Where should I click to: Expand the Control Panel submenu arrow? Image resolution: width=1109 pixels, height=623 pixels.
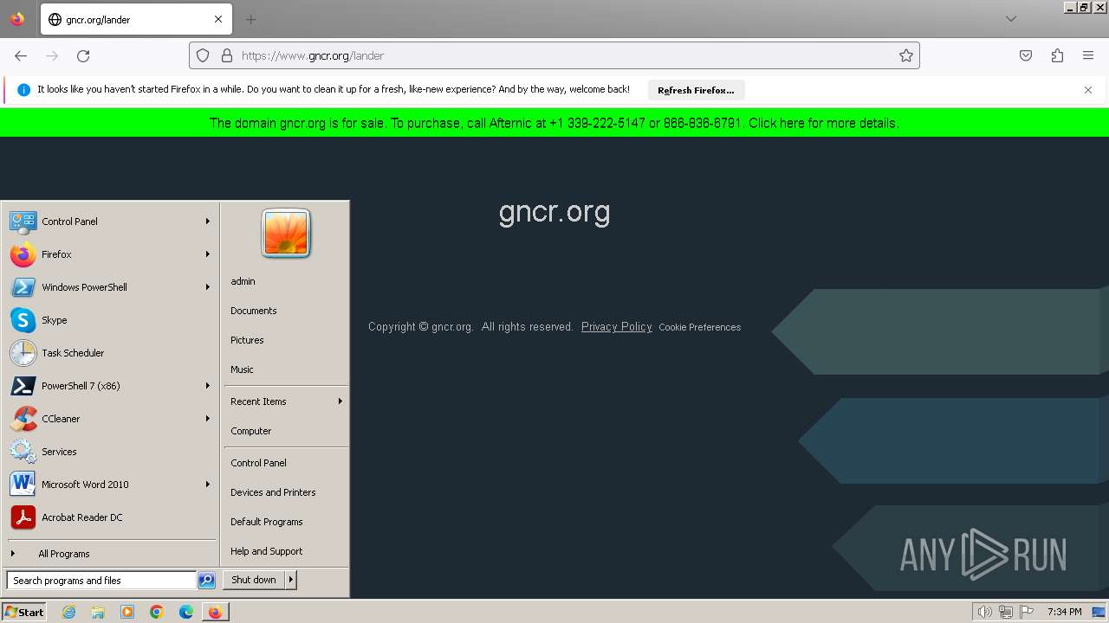(x=208, y=222)
